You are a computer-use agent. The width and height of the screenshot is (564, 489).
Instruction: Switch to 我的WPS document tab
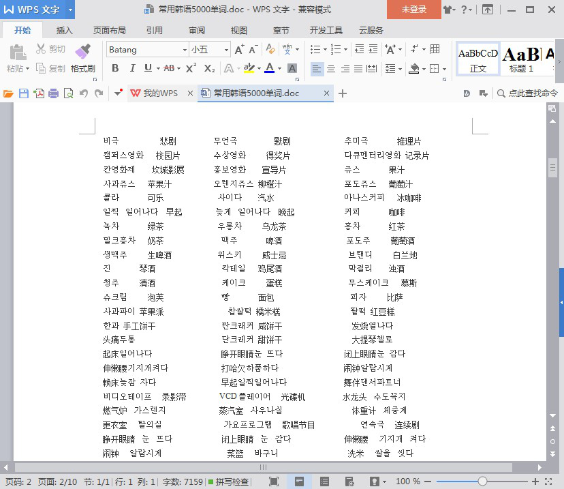(x=161, y=93)
